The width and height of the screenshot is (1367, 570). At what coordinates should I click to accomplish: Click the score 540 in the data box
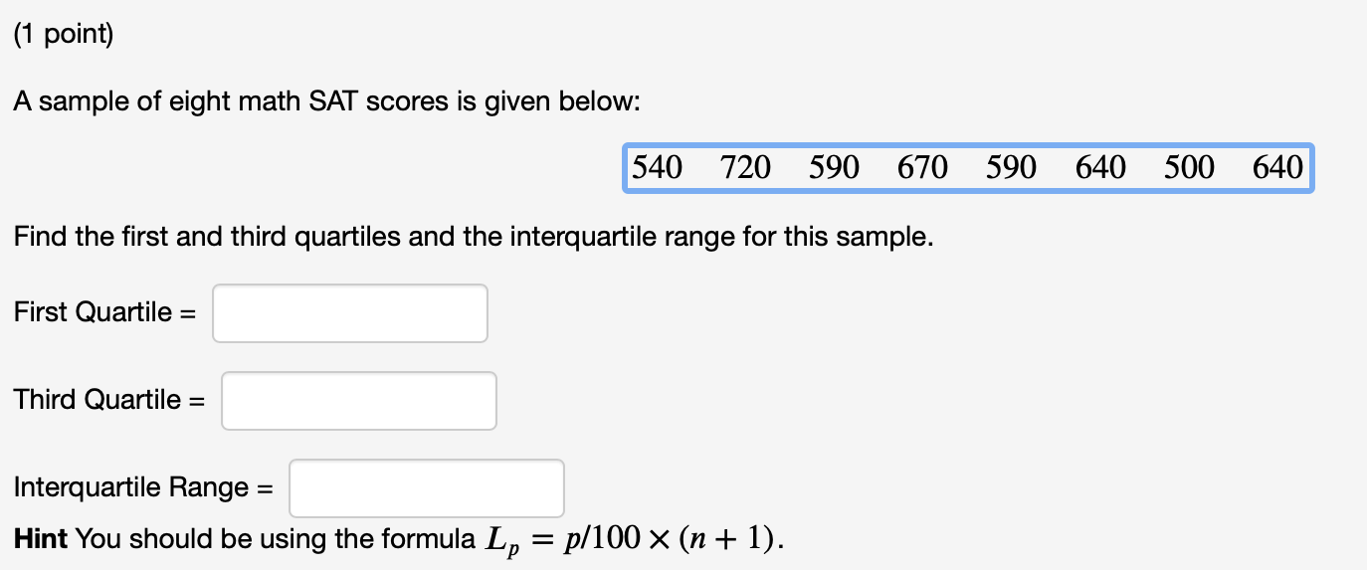pyautogui.click(x=658, y=167)
